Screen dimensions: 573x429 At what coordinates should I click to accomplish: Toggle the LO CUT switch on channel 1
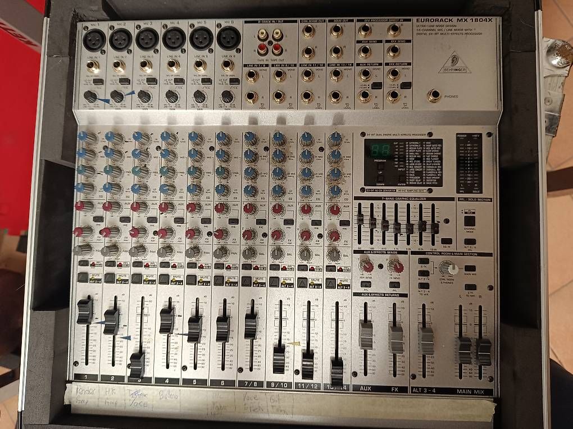pos(98,81)
